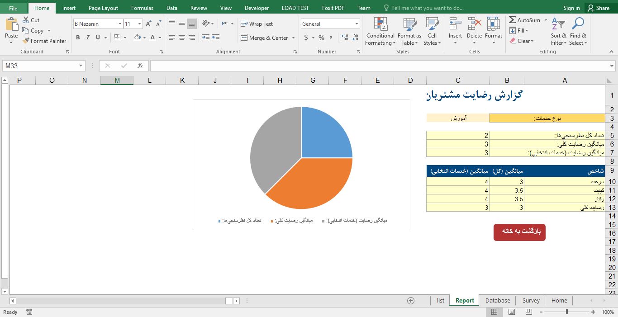Screen dimensions: 618x317
Task: Click Insert Function fx icon
Action: (x=140, y=66)
